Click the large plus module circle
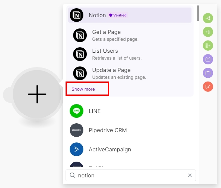221x188 pixels. pyautogui.click(x=37, y=94)
